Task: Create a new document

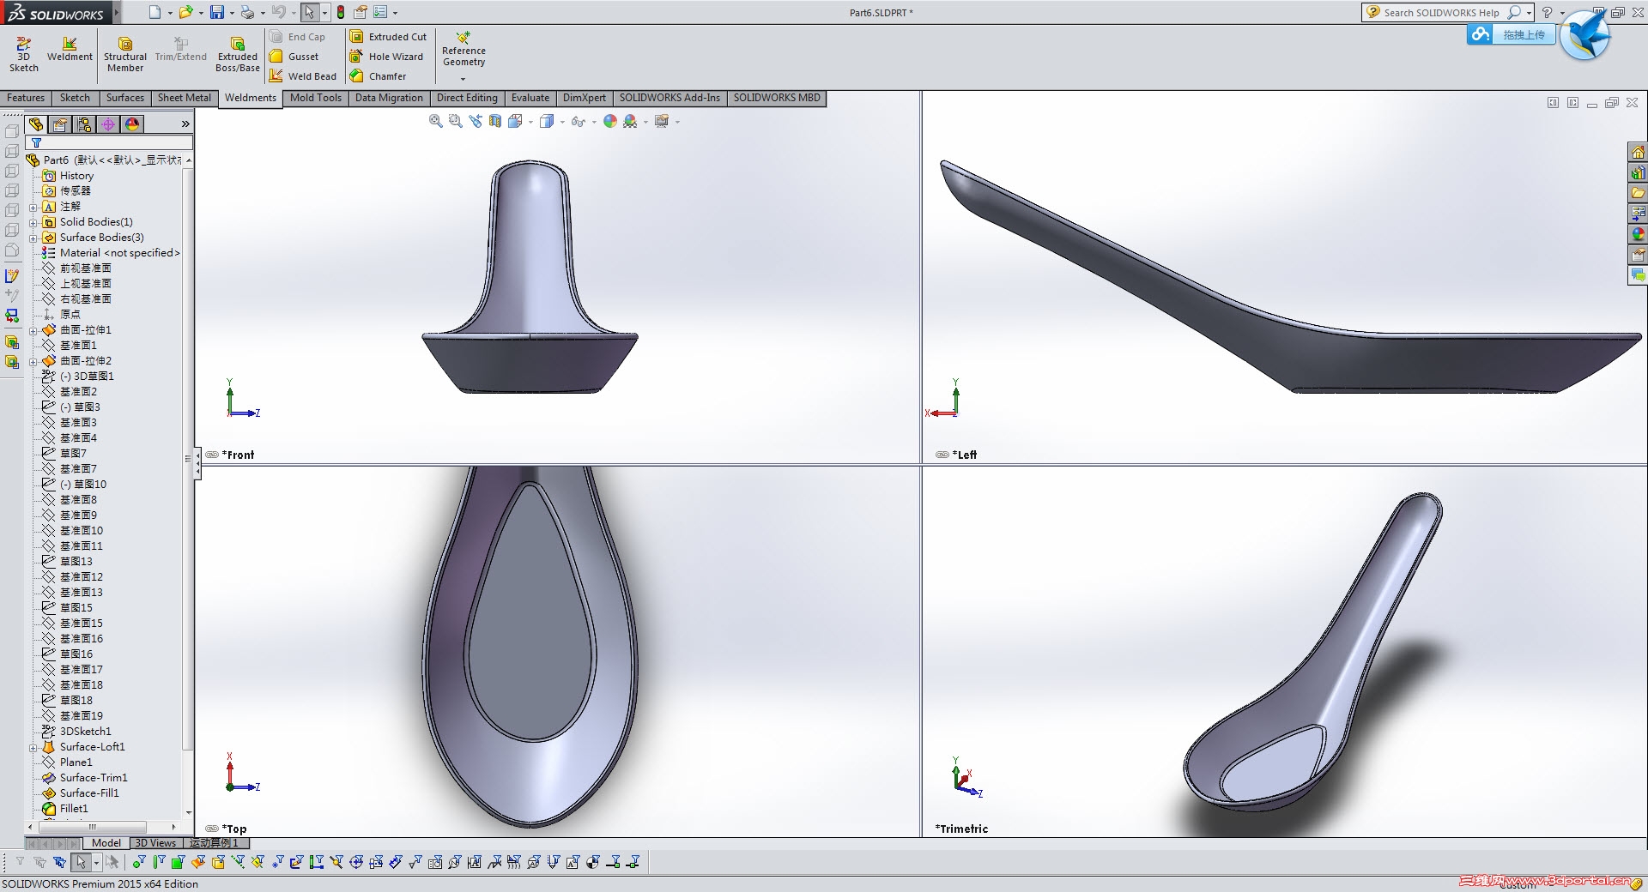Action: (x=154, y=12)
